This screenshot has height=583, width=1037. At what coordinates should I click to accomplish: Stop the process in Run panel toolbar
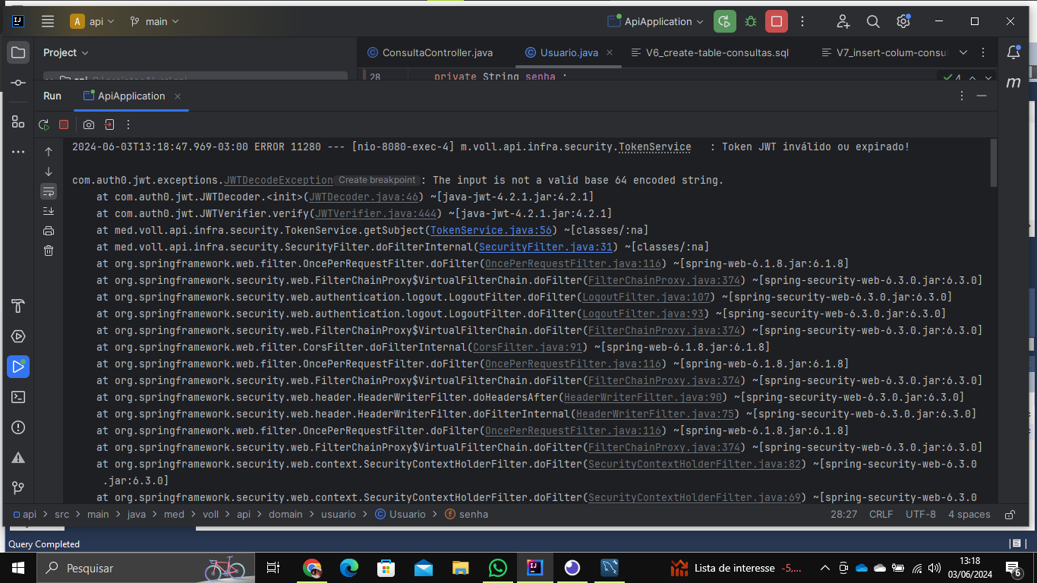[x=64, y=124]
